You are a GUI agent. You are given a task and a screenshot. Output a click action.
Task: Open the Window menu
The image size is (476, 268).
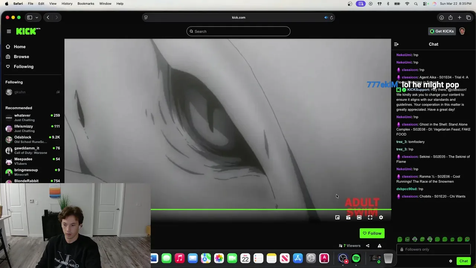click(105, 4)
